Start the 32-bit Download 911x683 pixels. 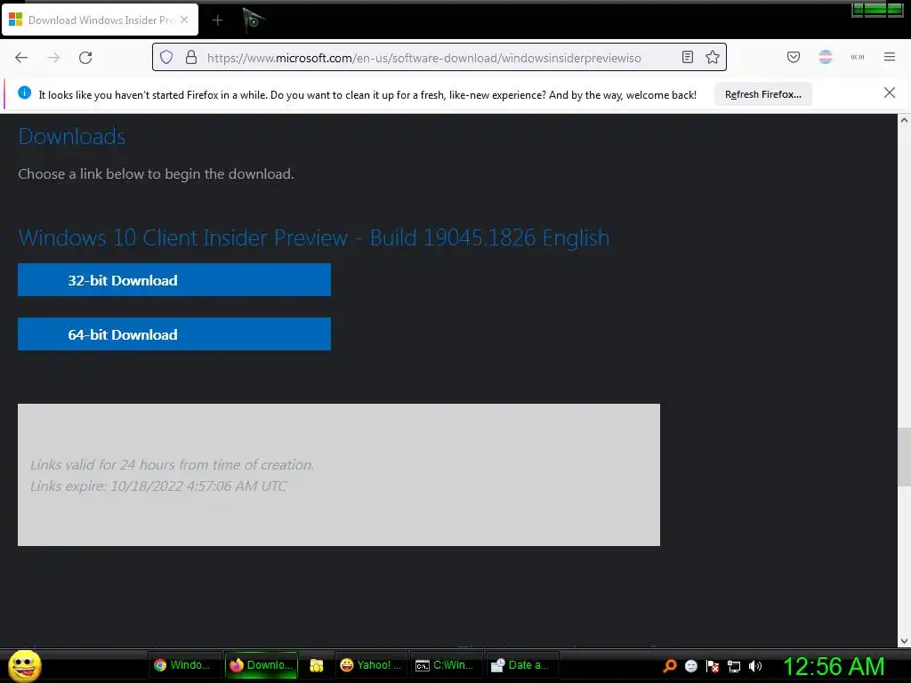click(x=174, y=280)
